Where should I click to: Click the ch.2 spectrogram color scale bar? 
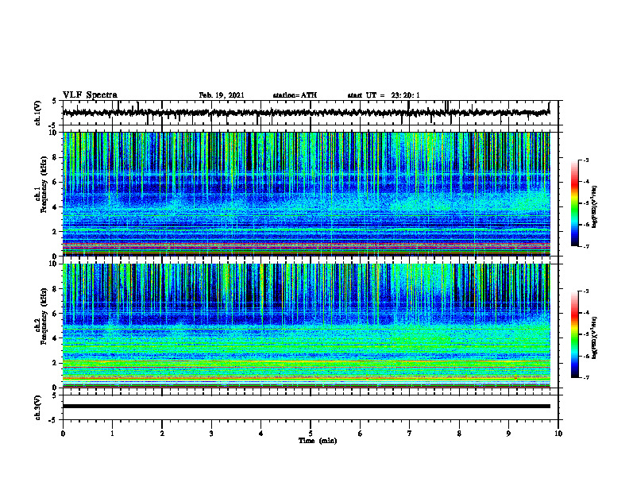pos(575,334)
